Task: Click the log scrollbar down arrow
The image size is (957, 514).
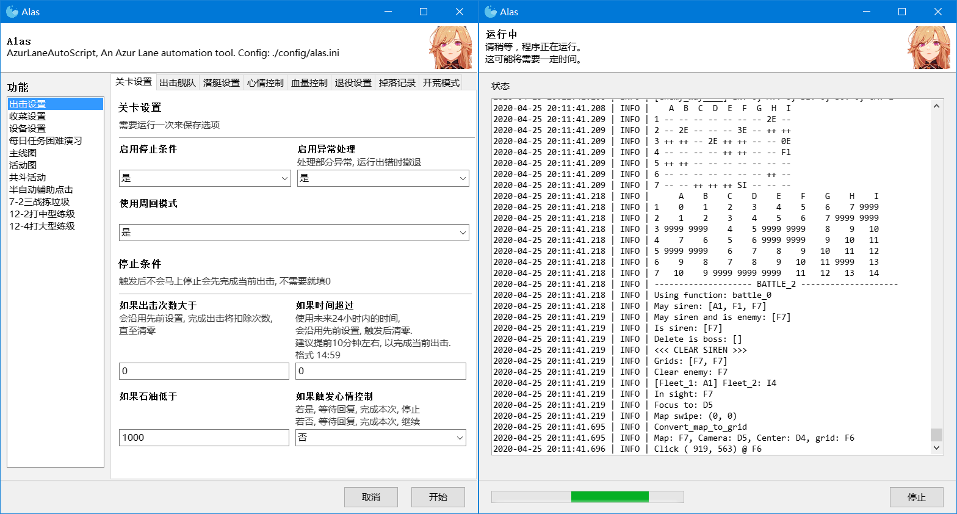Action: (x=937, y=448)
